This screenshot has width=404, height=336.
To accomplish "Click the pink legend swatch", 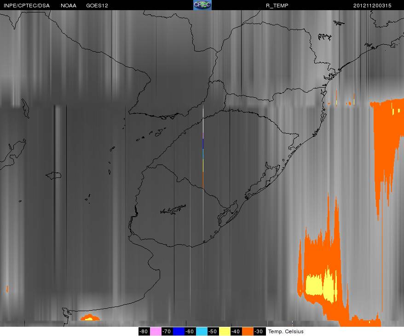I will tap(156, 331).
